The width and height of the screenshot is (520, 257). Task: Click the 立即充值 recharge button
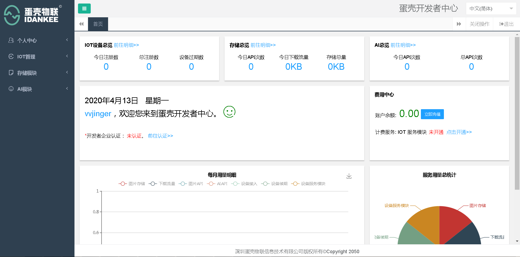[x=432, y=114]
